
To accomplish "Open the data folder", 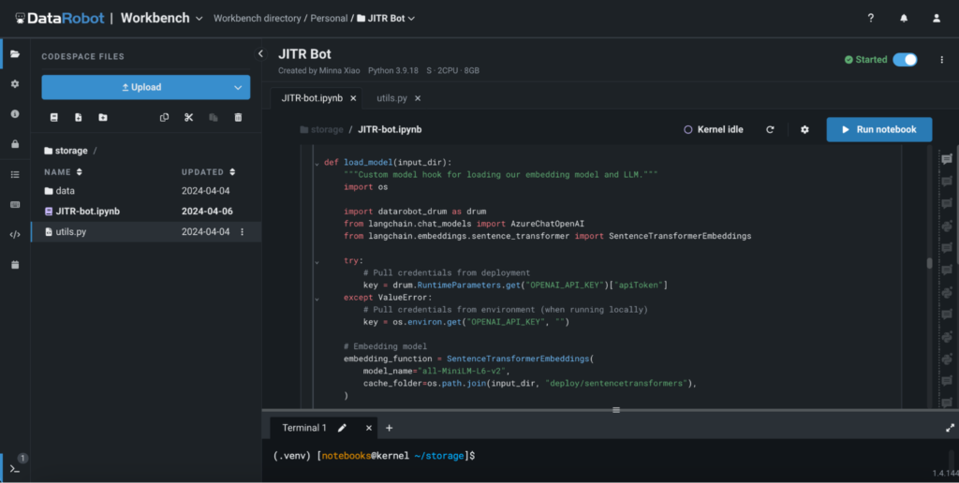I will [x=65, y=191].
